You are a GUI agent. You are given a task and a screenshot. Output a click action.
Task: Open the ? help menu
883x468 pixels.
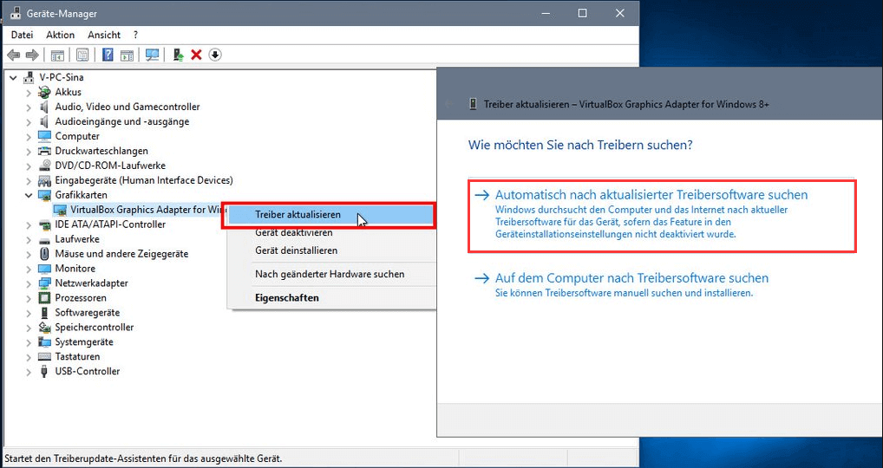(135, 35)
